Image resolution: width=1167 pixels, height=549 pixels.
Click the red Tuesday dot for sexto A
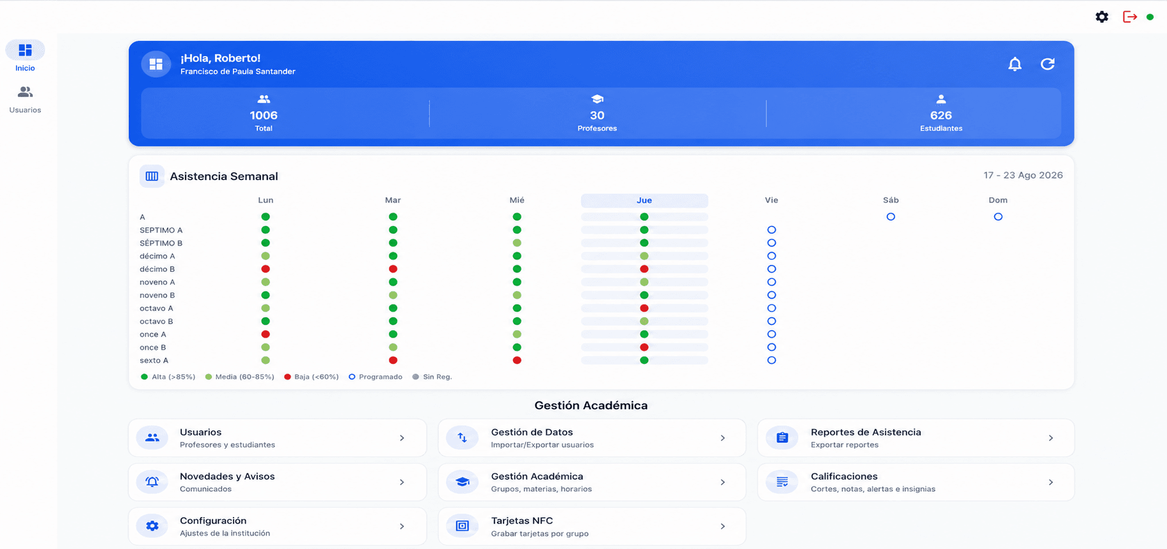[x=393, y=361]
